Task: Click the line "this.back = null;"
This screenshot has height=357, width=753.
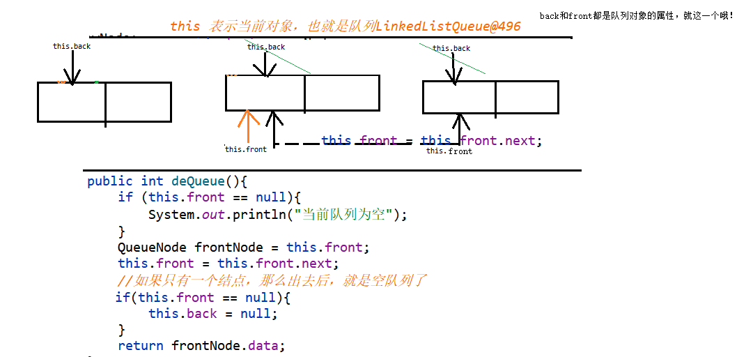Action: [x=213, y=314]
